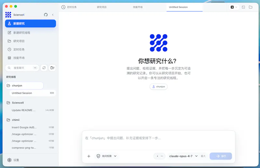Screen dimensions: 260x168
Task: Open 定时任务 in the sidebar
Action: point(31,50)
